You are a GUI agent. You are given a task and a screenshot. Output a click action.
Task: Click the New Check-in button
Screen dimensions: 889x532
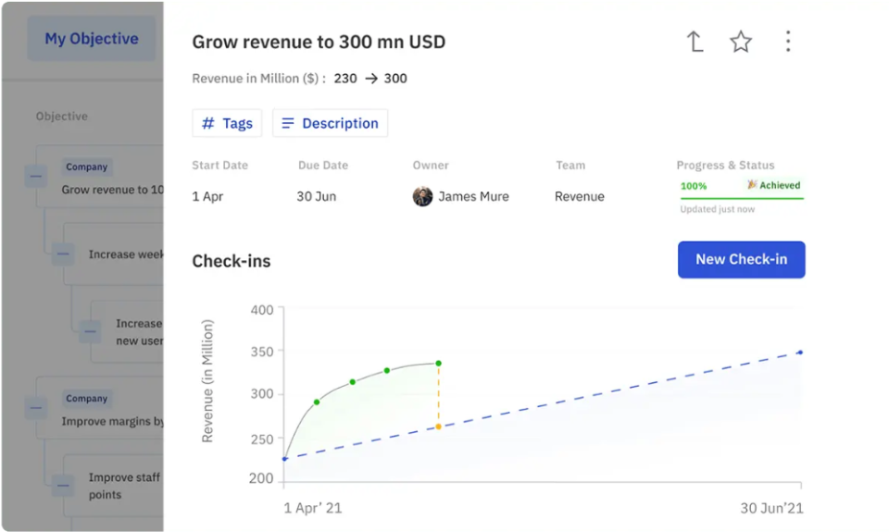pyautogui.click(x=741, y=259)
